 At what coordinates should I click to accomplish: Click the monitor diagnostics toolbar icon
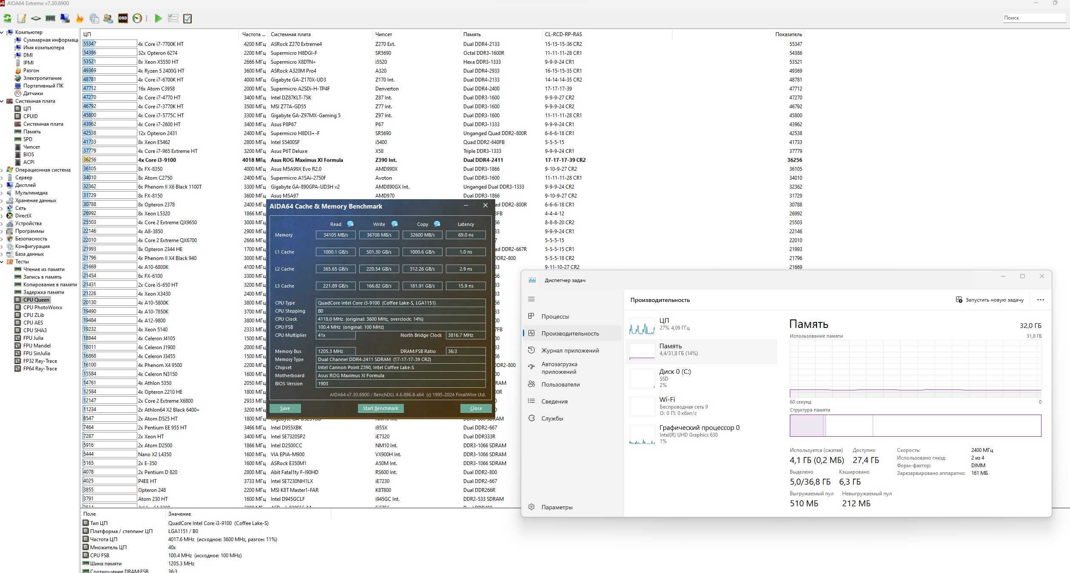[65, 18]
